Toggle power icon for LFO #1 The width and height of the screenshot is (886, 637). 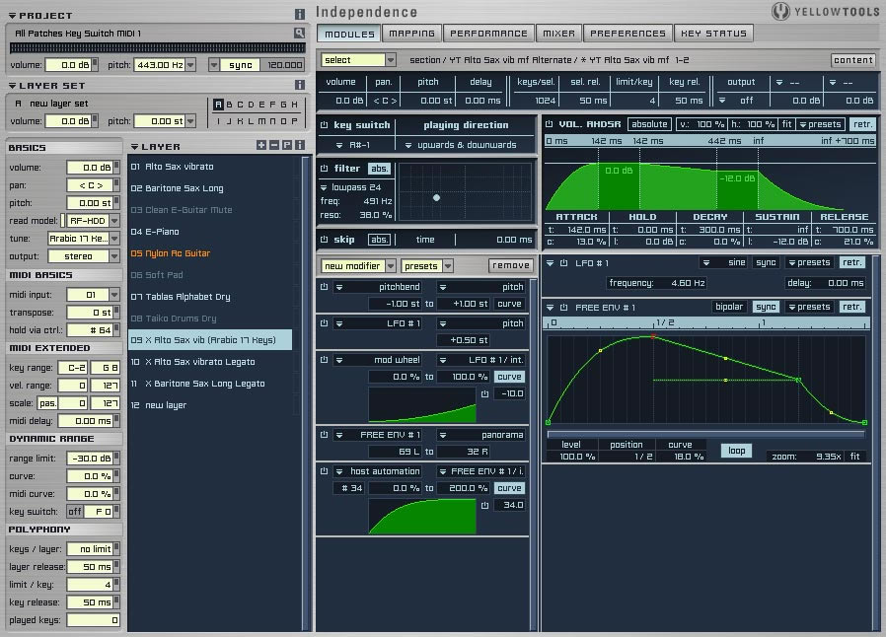tap(563, 262)
